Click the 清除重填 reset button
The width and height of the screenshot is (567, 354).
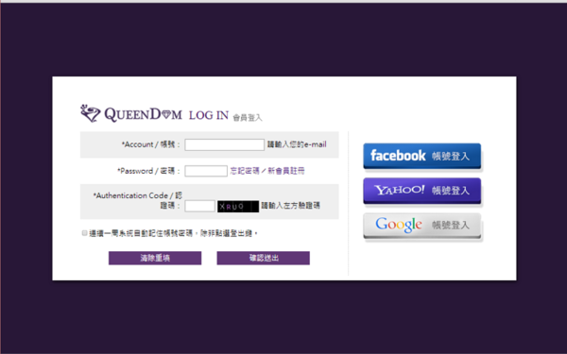pyautogui.click(x=155, y=258)
